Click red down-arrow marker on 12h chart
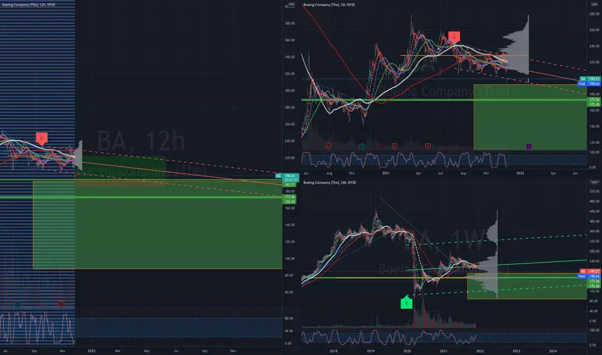Viewport: 602px width, 355px height. (41, 138)
